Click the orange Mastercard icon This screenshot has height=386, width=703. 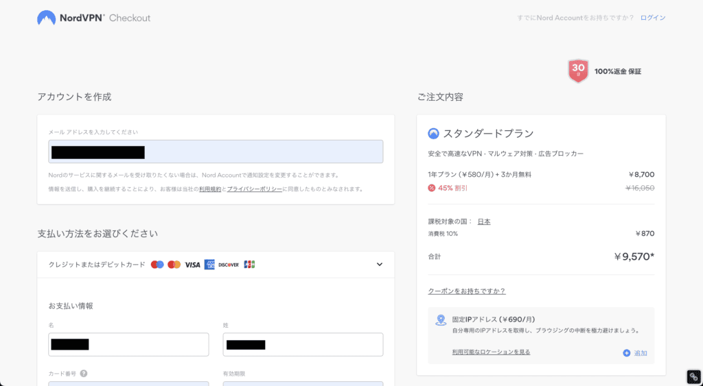pos(174,265)
